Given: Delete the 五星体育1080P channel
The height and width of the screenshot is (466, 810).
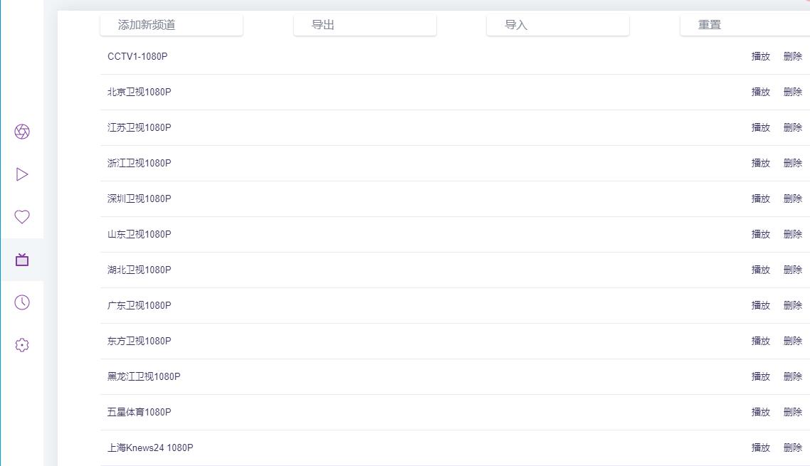Looking at the screenshot, I should 792,412.
